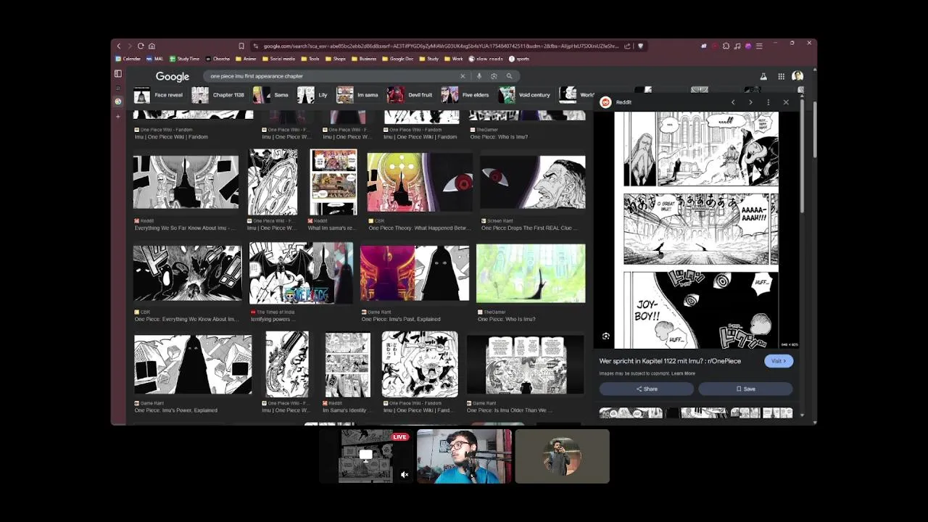Open Brave shields icon in address bar
The width and height of the screenshot is (928, 522).
pyautogui.click(x=640, y=46)
